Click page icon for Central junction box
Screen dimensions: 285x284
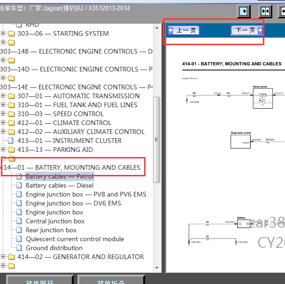(19, 221)
